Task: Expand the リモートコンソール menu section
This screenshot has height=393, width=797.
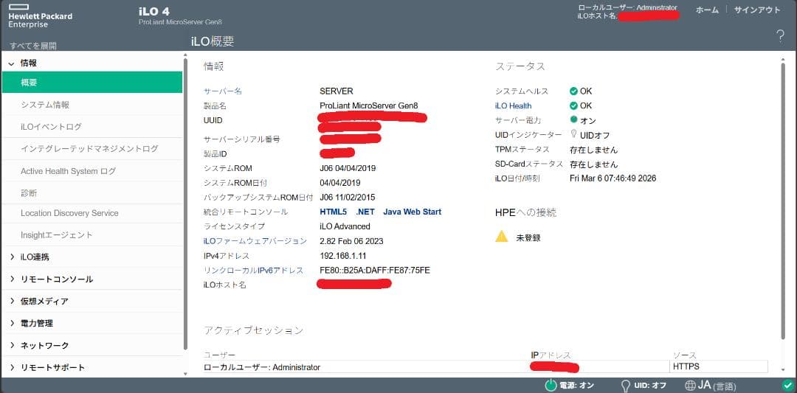Action: tap(12, 279)
